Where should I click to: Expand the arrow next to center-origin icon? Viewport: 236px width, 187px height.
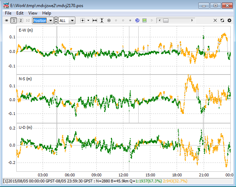88,21
